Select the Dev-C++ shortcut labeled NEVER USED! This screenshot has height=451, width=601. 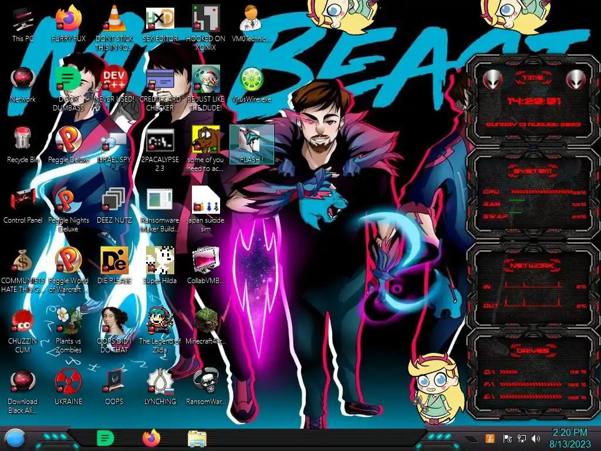tap(114, 85)
